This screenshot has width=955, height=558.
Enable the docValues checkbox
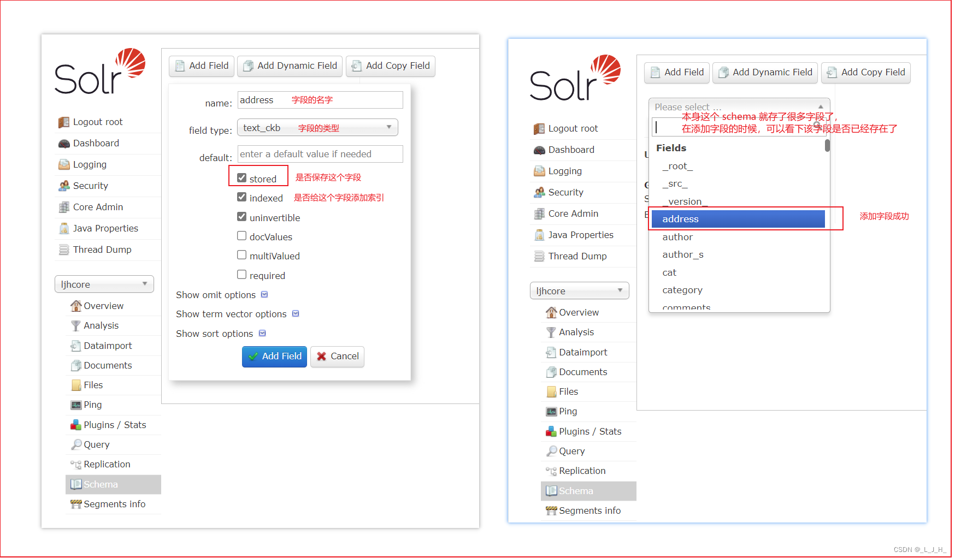point(241,235)
